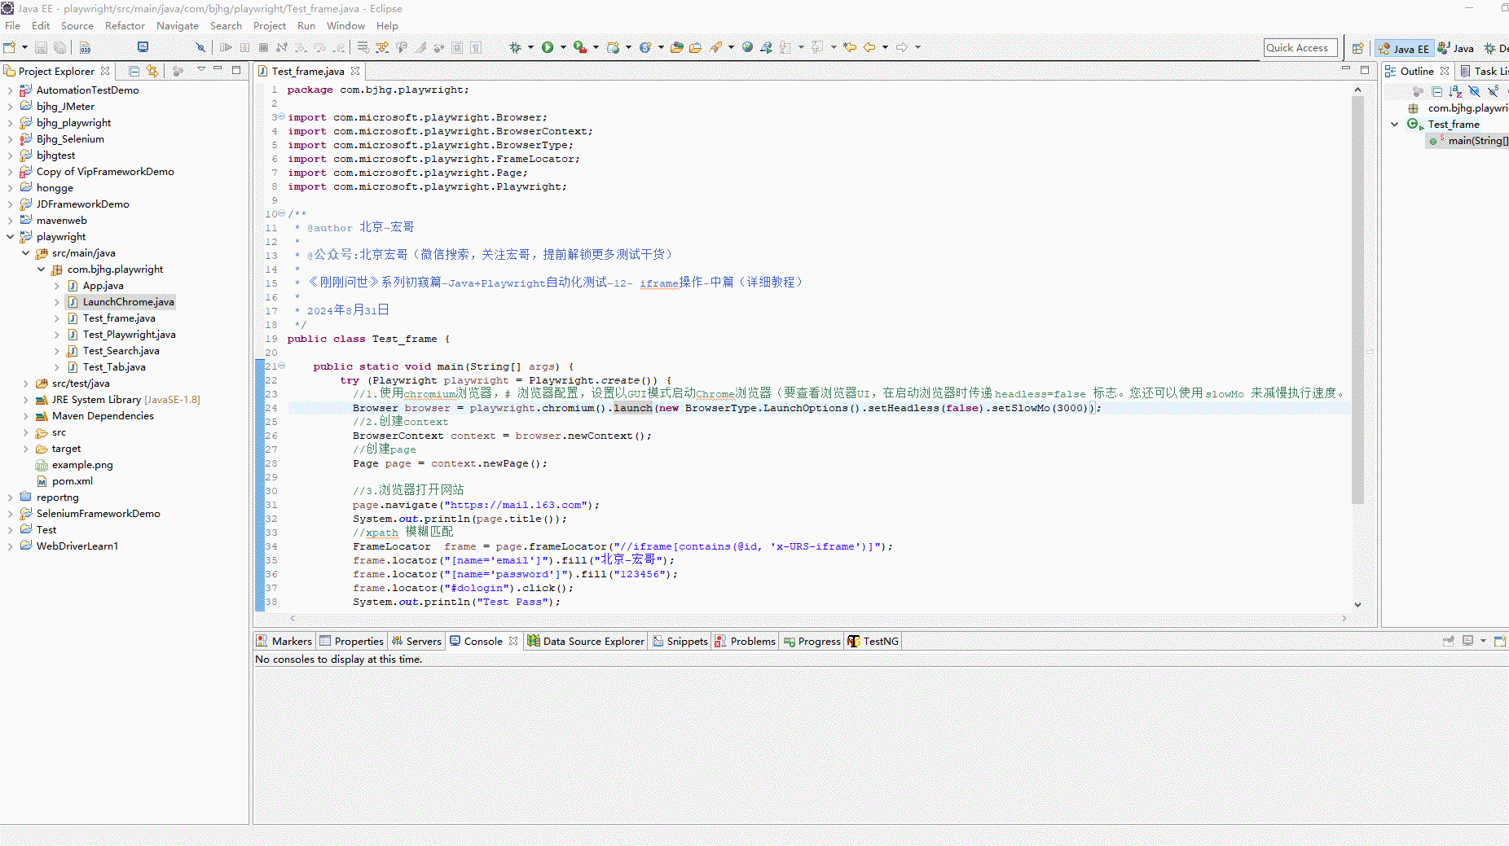Close the Console view tab
Screen dimensions: 1509x846
point(513,641)
